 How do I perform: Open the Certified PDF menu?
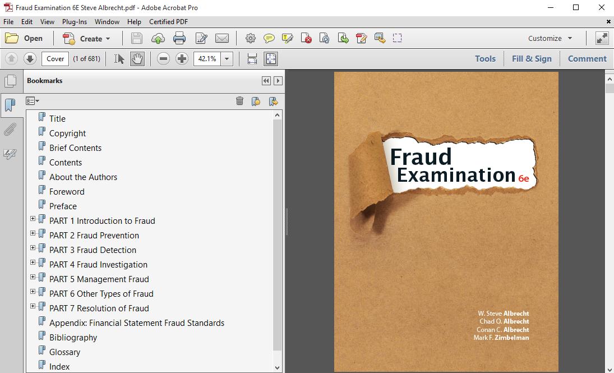pyautogui.click(x=168, y=21)
